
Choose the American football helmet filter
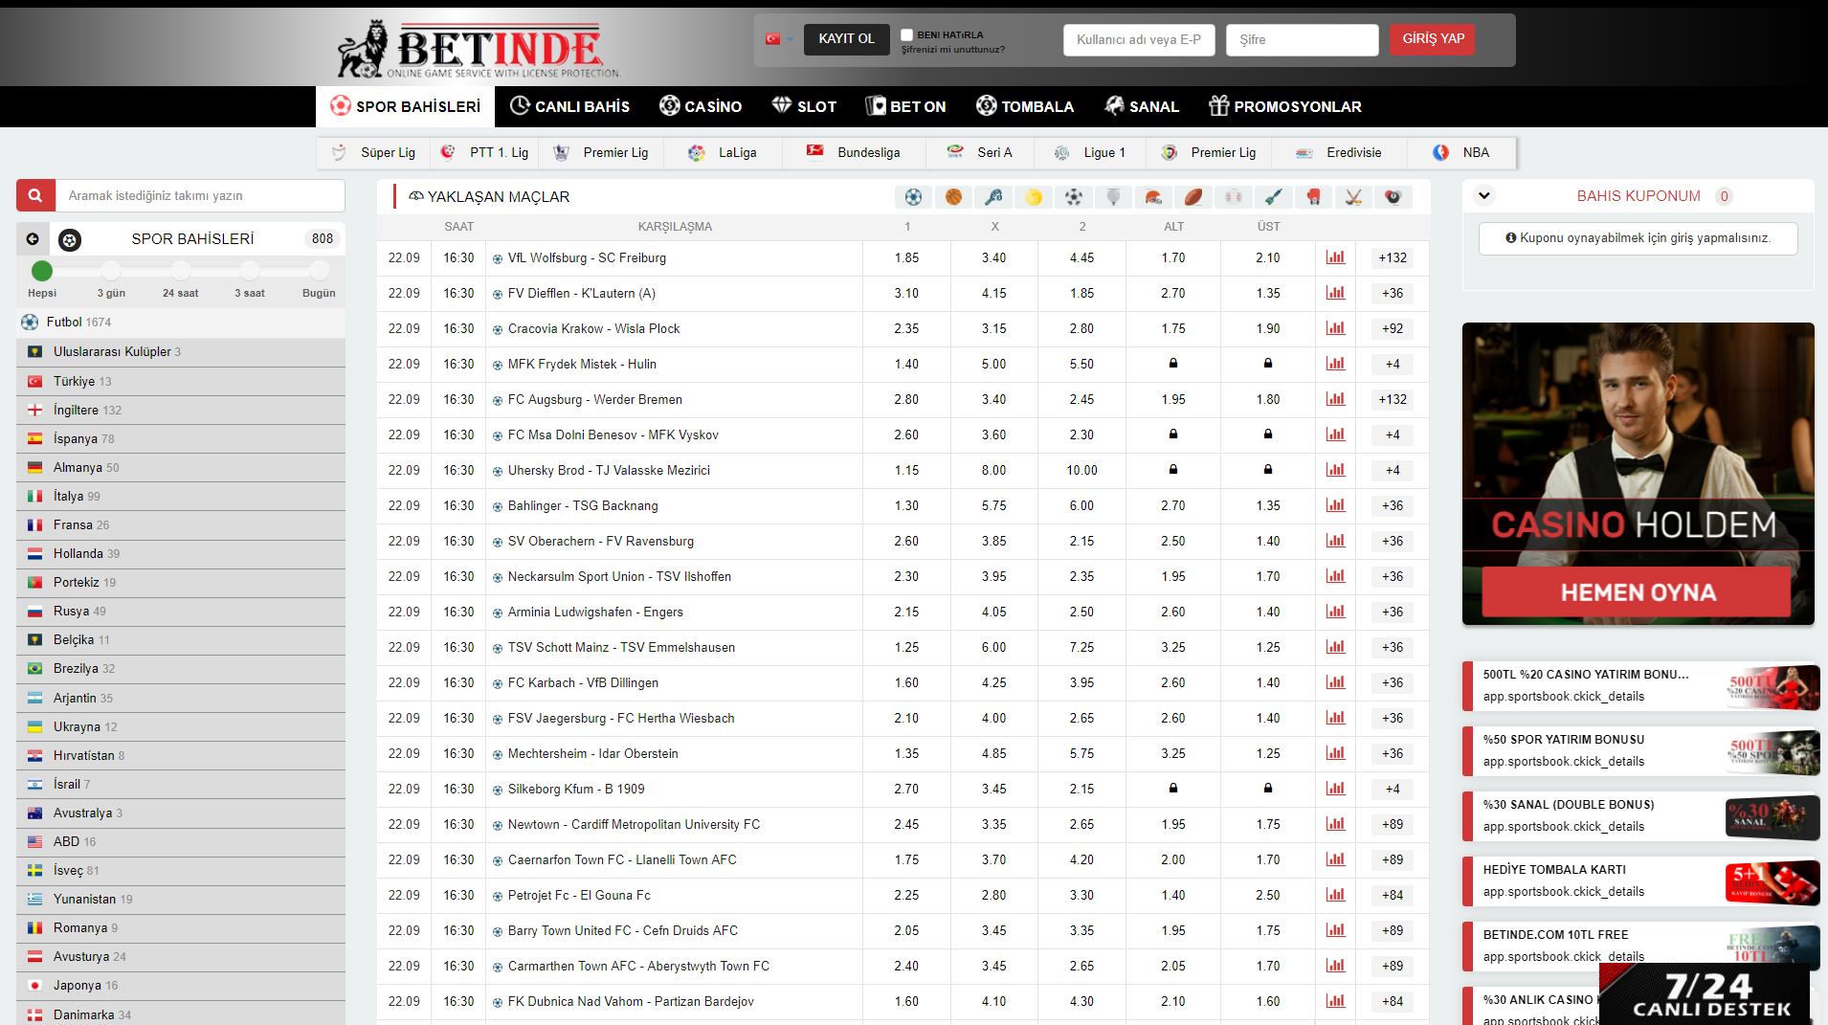(1153, 197)
